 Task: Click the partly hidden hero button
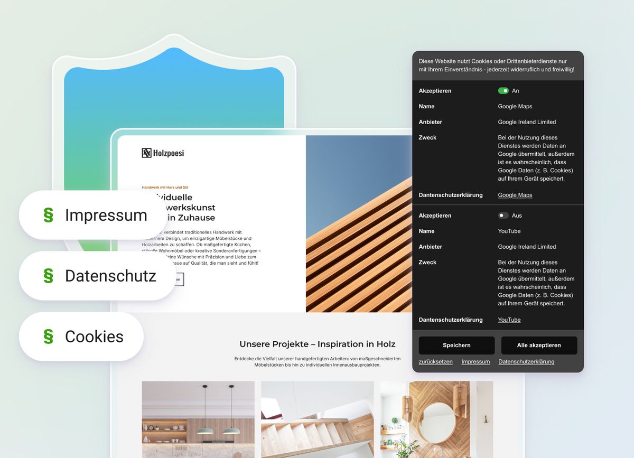[179, 279]
